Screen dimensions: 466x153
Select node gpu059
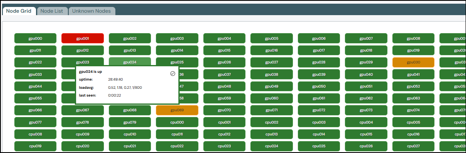224,98
